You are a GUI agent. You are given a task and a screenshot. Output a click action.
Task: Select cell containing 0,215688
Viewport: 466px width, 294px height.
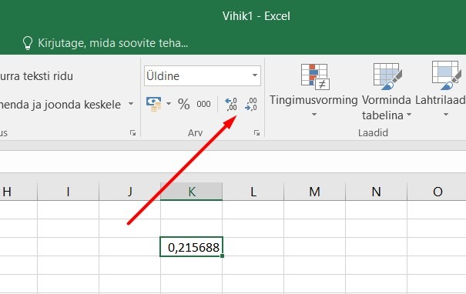(191, 247)
